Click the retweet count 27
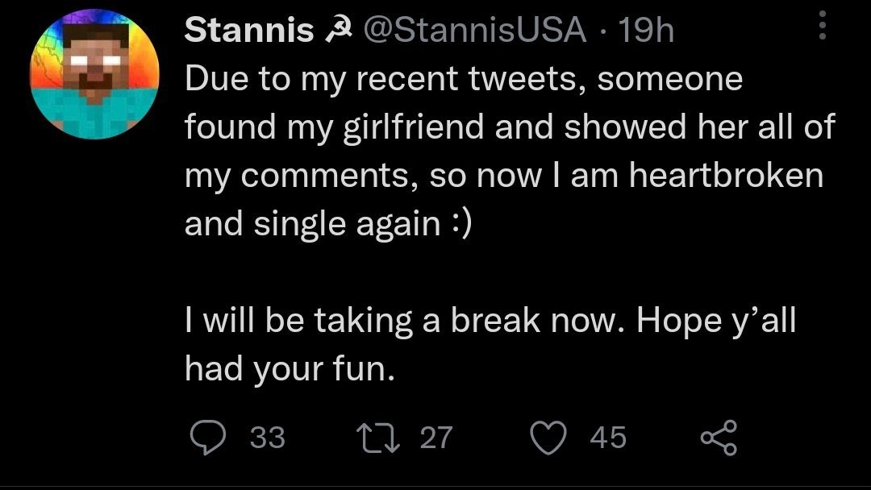The height and width of the screenshot is (490, 871). click(x=436, y=438)
